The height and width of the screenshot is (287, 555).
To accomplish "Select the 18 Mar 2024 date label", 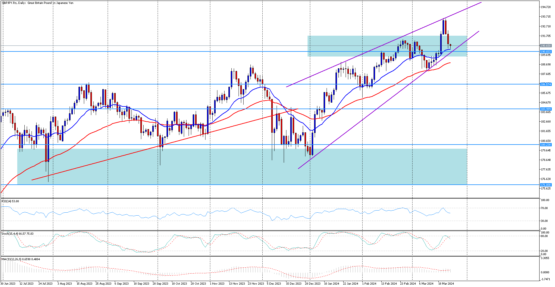I will point(446,284).
